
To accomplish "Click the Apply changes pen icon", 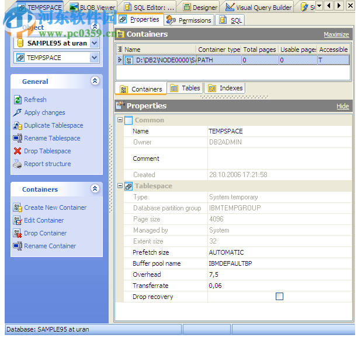I will 18,112.
